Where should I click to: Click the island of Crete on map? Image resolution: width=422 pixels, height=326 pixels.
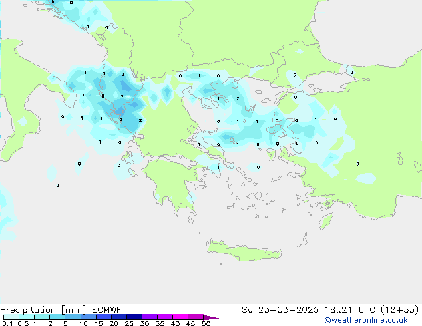tap(244, 251)
